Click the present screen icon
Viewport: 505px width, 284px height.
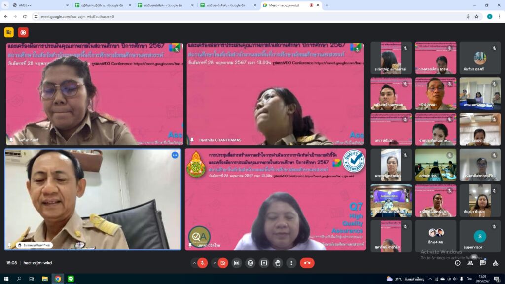[264, 263]
